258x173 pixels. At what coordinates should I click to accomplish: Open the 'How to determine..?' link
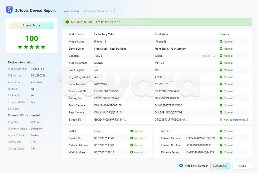pos(236,120)
